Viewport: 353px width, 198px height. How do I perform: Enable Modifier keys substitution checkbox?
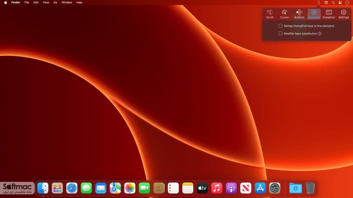click(x=280, y=33)
